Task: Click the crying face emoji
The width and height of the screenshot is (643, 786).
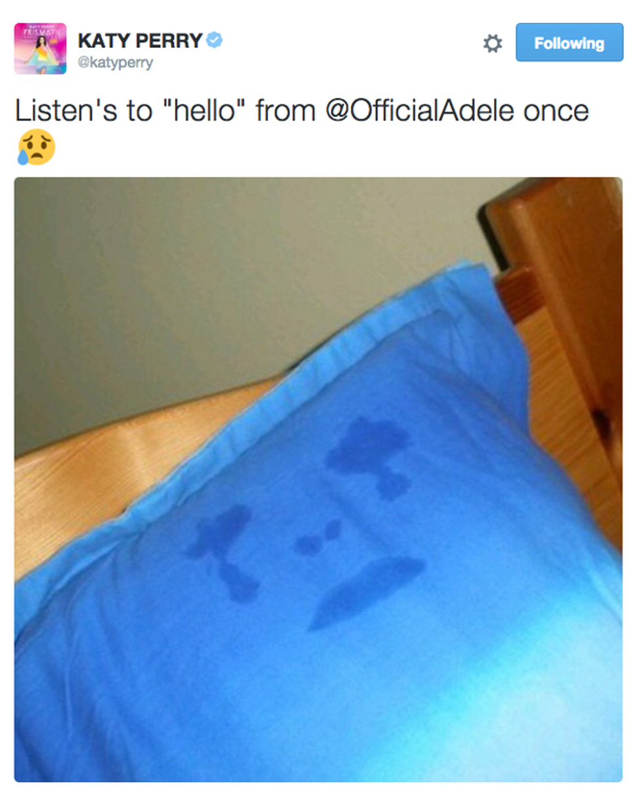Action: tap(36, 147)
